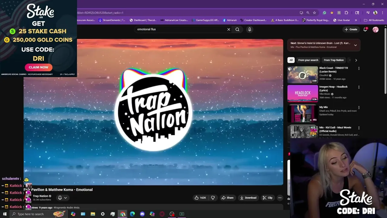This screenshot has height=218, width=387.
Task: Open options for Kid Cudi Maui Wowie mix
Action: point(359,128)
